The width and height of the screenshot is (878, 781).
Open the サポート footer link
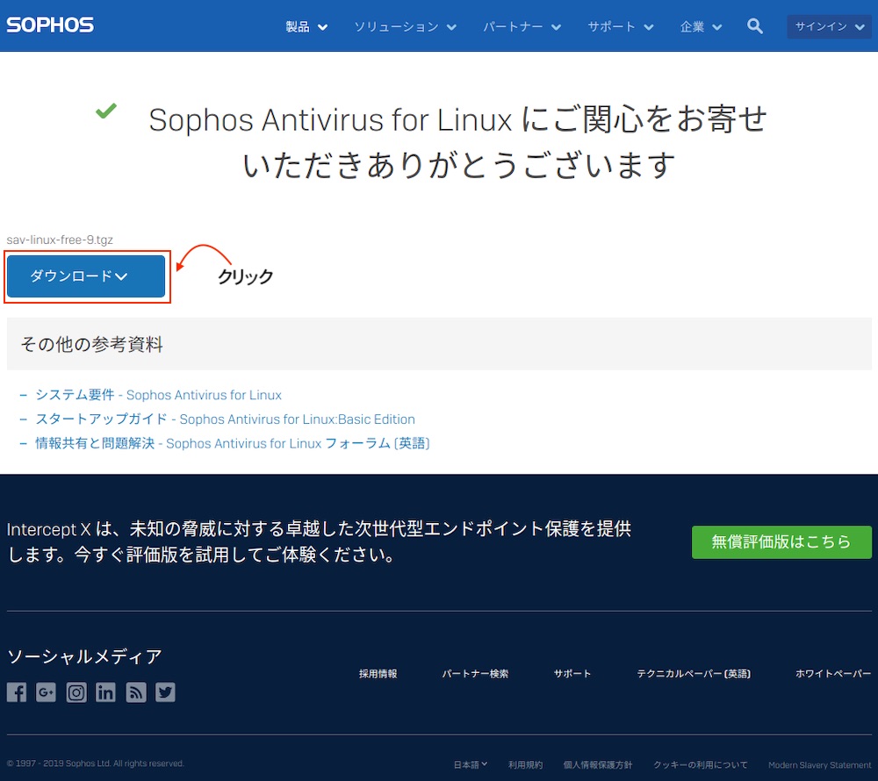pyautogui.click(x=572, y=674)
